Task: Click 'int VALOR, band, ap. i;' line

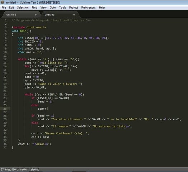Action: pos(37,49)
